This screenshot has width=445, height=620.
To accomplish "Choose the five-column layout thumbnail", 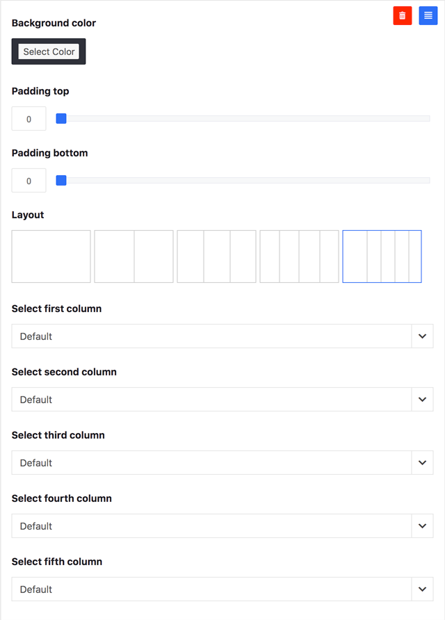I will 382,256.
